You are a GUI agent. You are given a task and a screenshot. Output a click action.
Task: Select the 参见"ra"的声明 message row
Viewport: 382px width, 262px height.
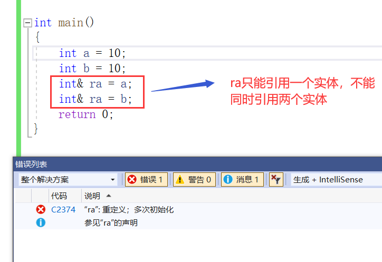pyautogui.click(x=198, y=222)
